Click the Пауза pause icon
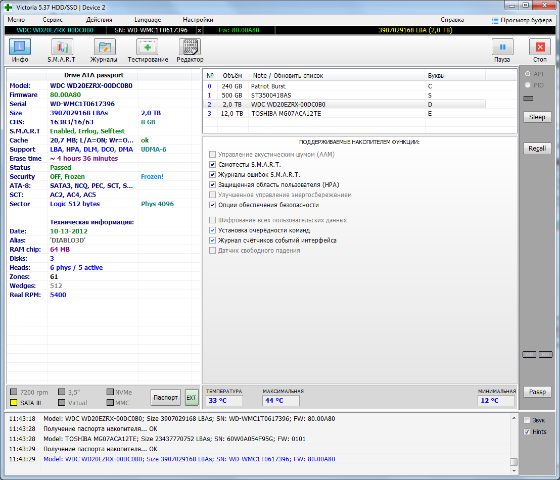 pyautogui.click(x=502, y=47)
